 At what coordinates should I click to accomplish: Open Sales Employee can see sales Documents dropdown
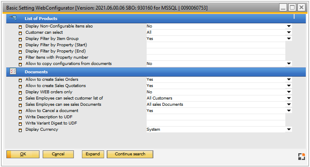click(x=288, y=105)
